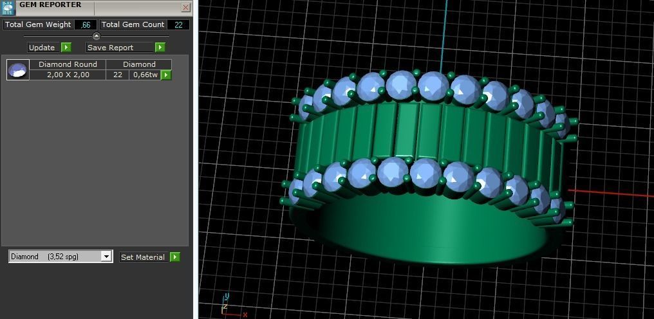Click the 2,00 X 2,00 size cell
Screen dimensions: 654x319
(x=68, y=75)
